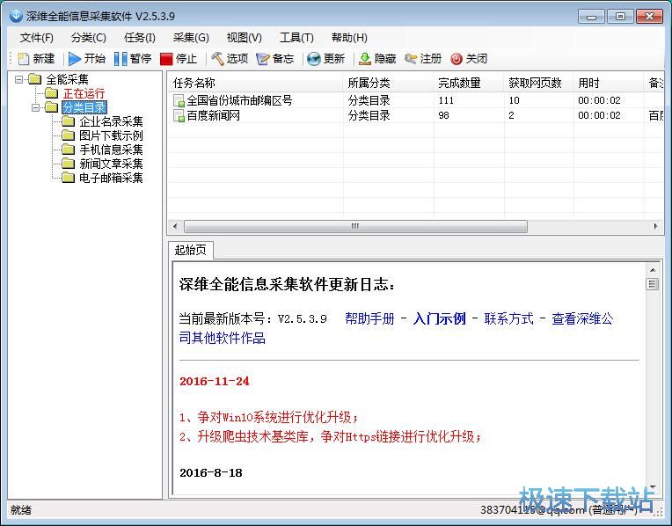Select the 分类目录 tree label

click(x=84, y=107)
